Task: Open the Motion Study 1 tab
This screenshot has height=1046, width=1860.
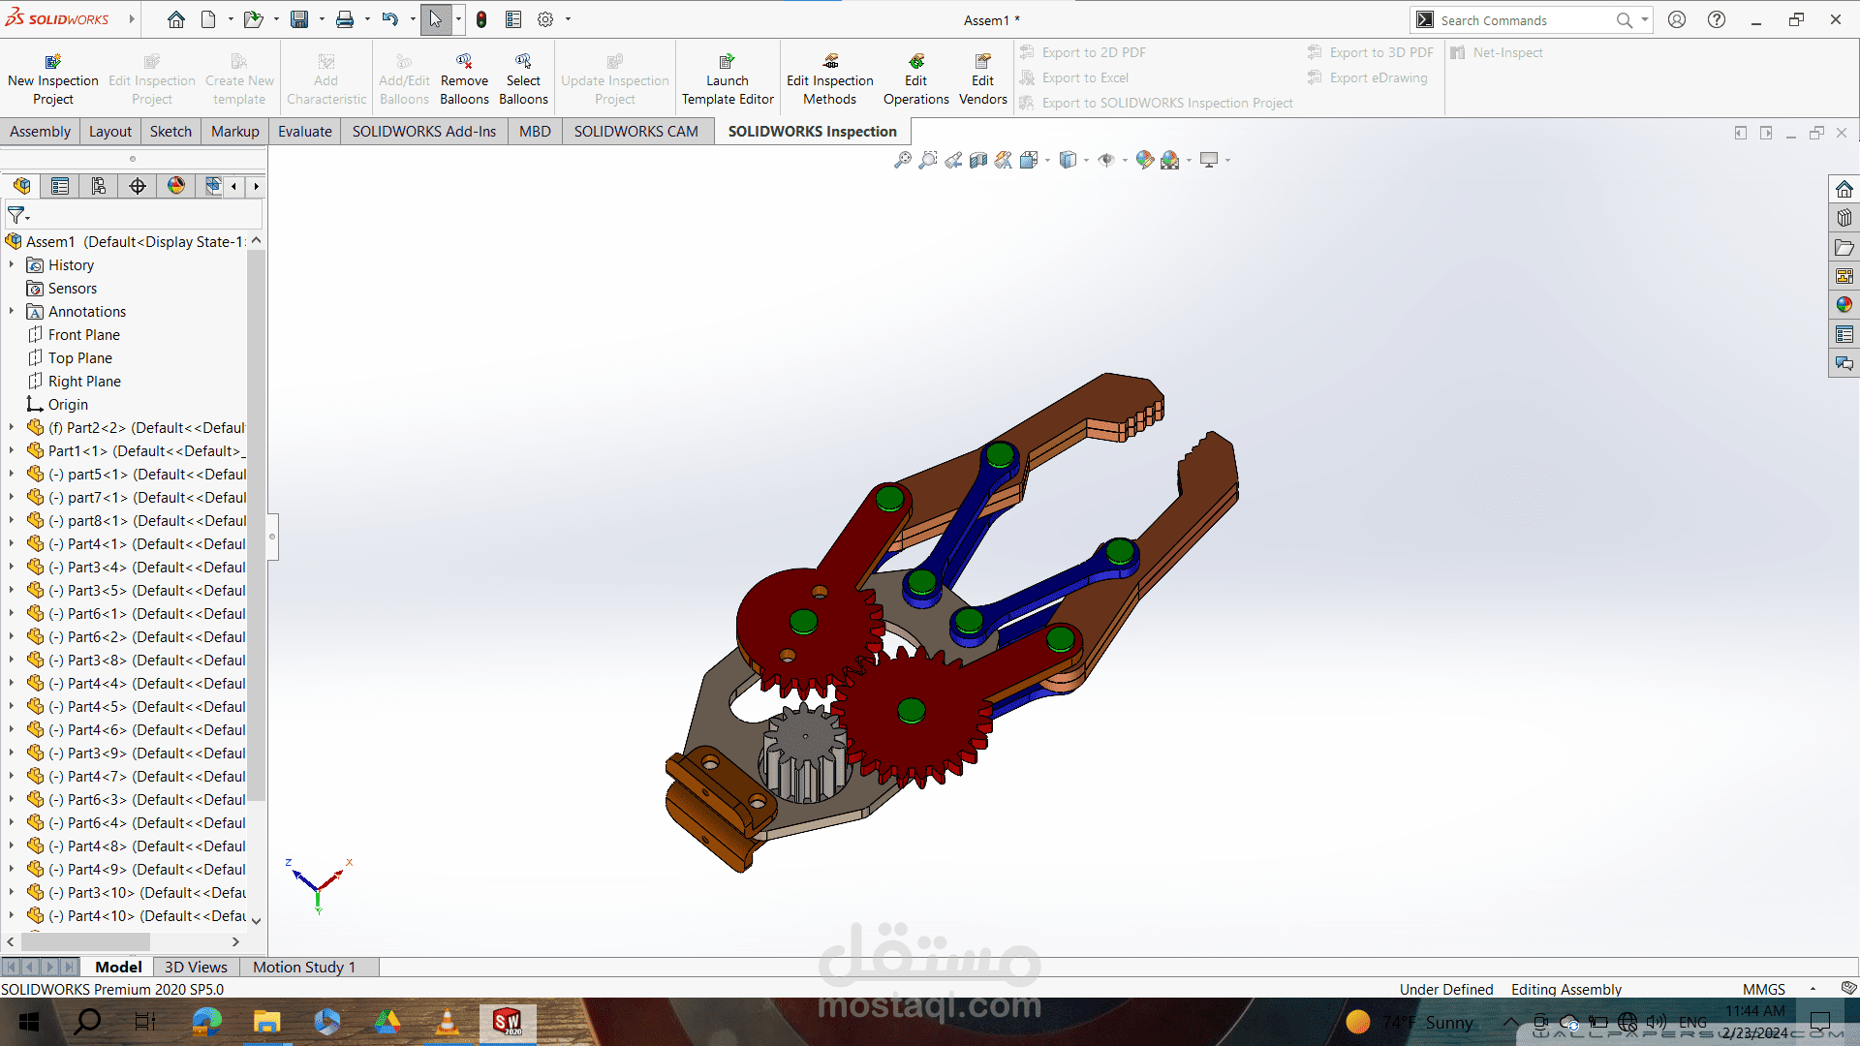Action: pos(304,967)
